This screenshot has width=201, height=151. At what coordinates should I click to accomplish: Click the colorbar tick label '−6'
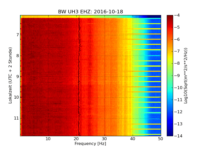pyautogui.click(x=177, y=40)
